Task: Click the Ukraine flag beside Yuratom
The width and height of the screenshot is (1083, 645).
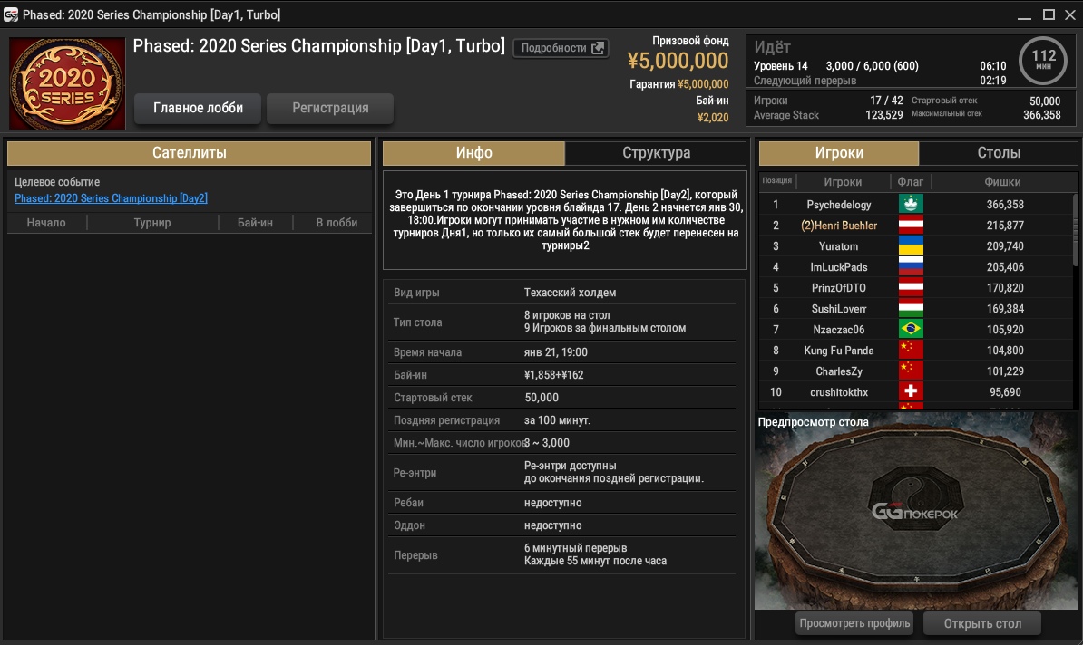Action: (x=910, y=246)
